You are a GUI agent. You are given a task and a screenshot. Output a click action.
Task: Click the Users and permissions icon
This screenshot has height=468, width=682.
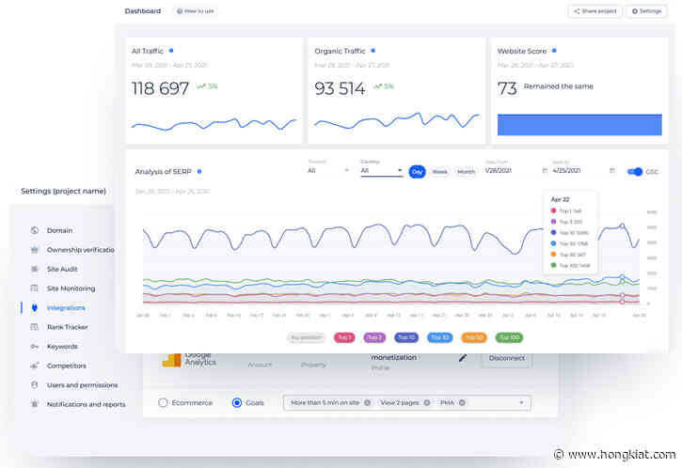point(35,385)
